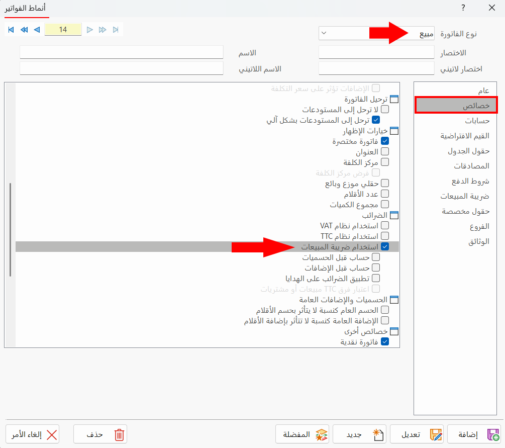Select the عام (General) tab
The height and width of the screenshot is (448, 505).
pos(455,91)
